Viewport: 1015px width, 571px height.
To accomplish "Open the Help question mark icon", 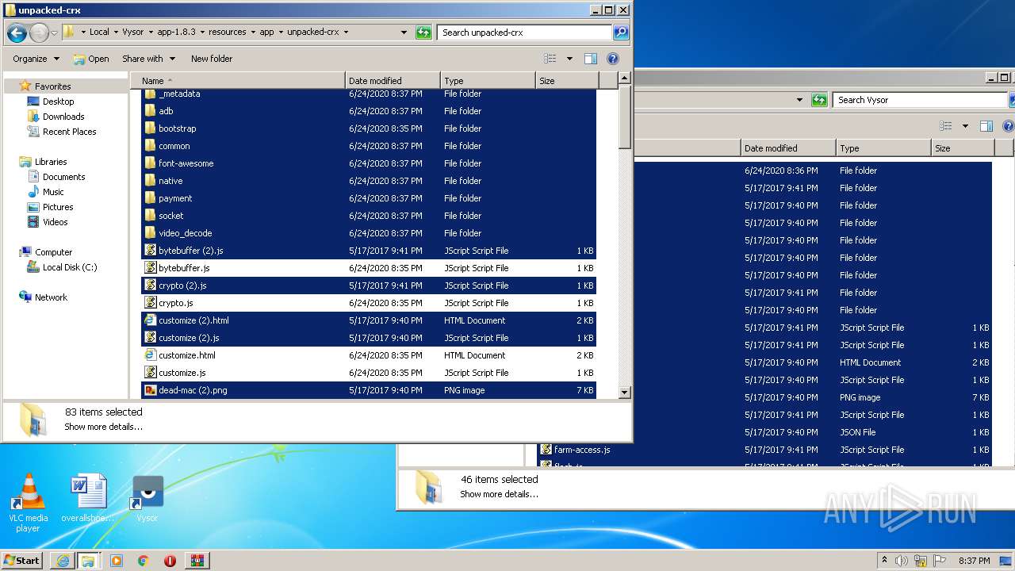I will pos(612,59).
